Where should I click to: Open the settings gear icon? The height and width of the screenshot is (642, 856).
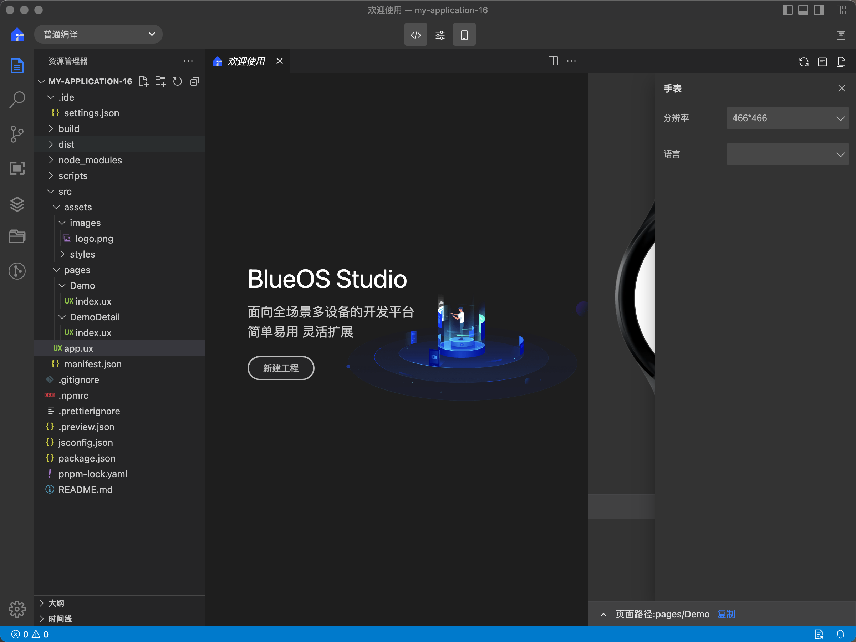(17, 610)
